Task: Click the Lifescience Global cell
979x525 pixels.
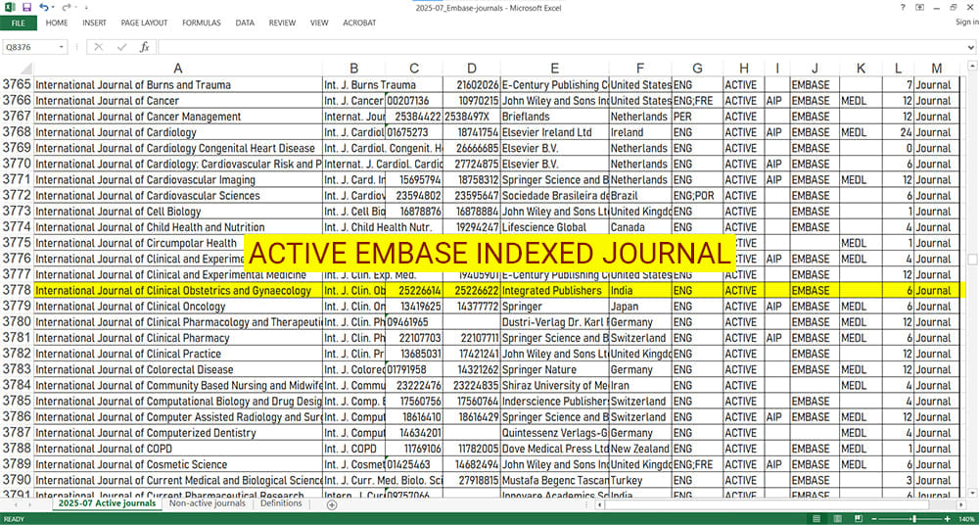Action: coord(554,227)
